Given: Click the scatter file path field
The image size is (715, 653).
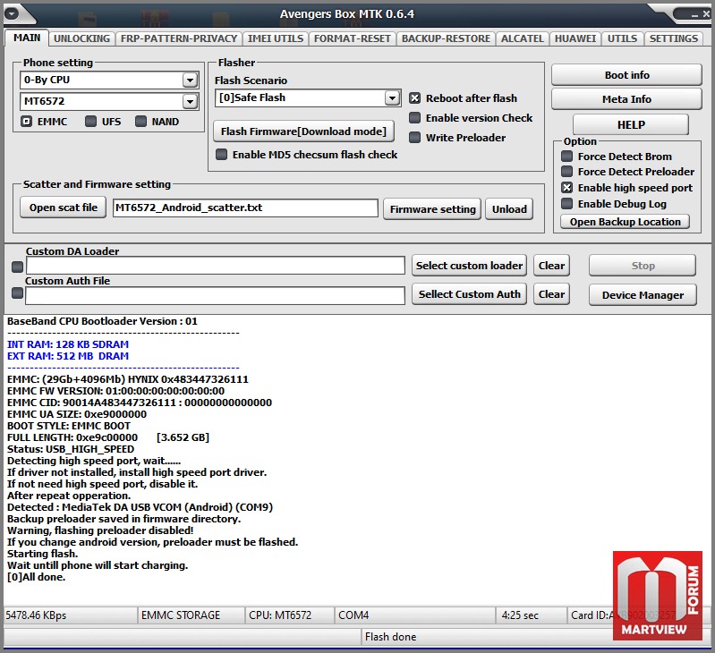Looking at the screenshot, I should pos(245,208).
